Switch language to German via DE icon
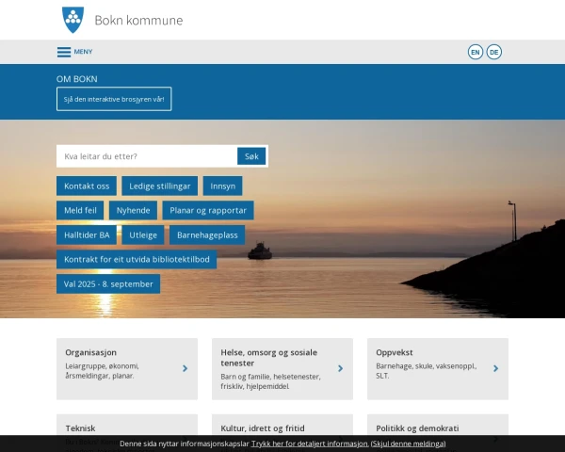 tap(494, 52)
